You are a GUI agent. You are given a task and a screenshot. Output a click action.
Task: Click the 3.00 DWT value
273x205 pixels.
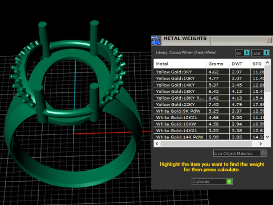tap(237, 117)
